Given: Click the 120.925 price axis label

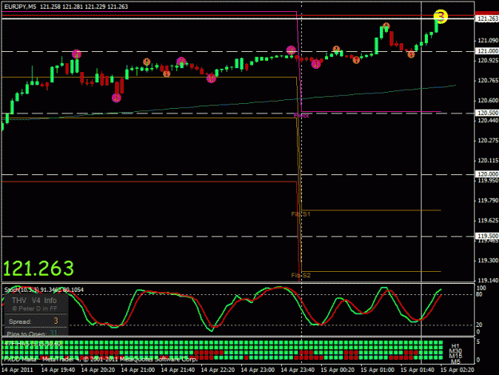Looking at the screenshot, I should coord(488,60).
